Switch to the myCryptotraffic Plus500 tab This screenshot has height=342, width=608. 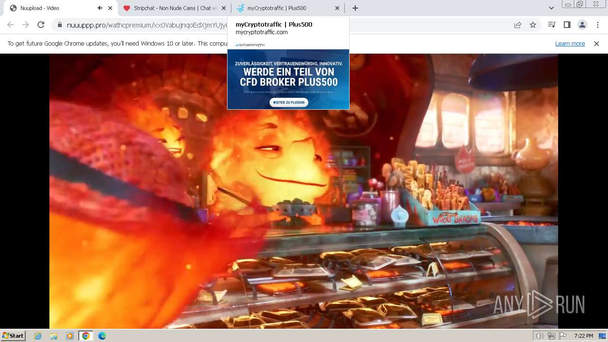[288, 8]
